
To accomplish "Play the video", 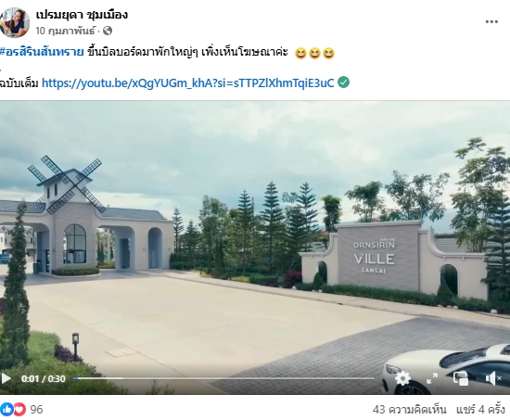I will pos(6,378).
